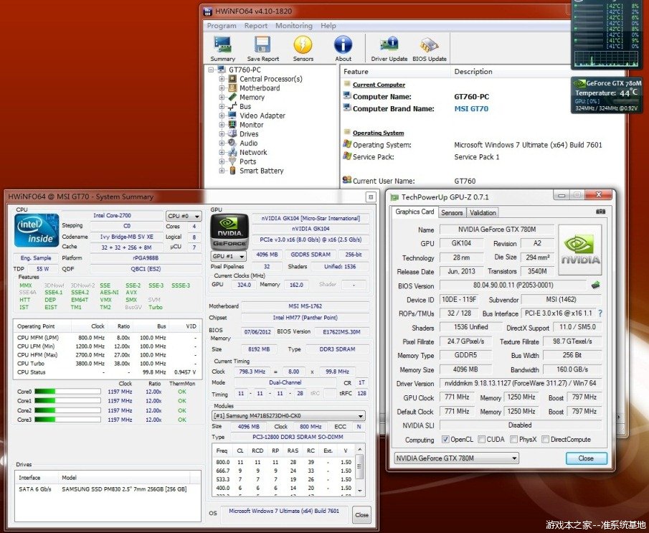Click the 'MSI MS-1762' motherboard value
Viewport: 649px width, 533px height.
[305, 306]
